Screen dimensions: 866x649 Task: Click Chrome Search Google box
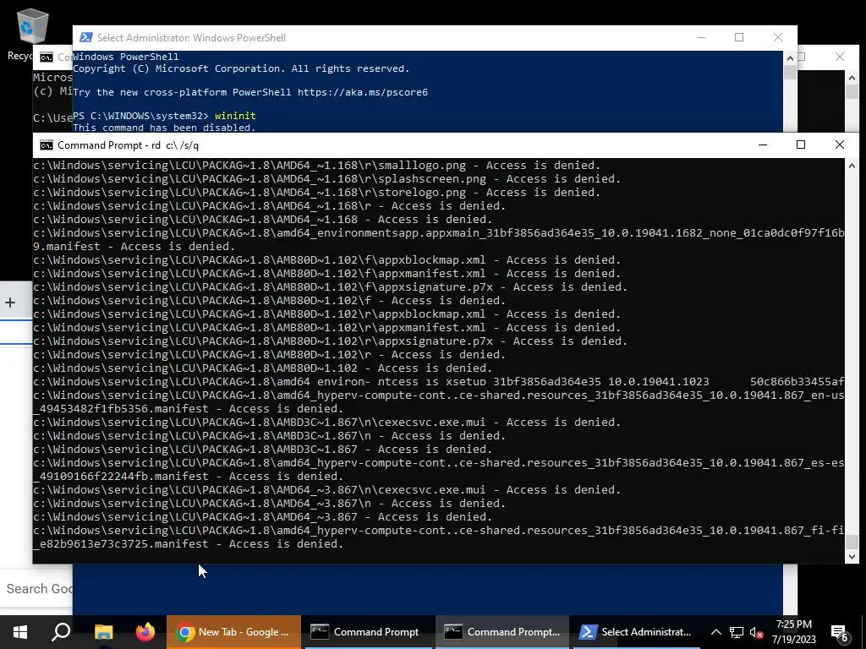36,589
